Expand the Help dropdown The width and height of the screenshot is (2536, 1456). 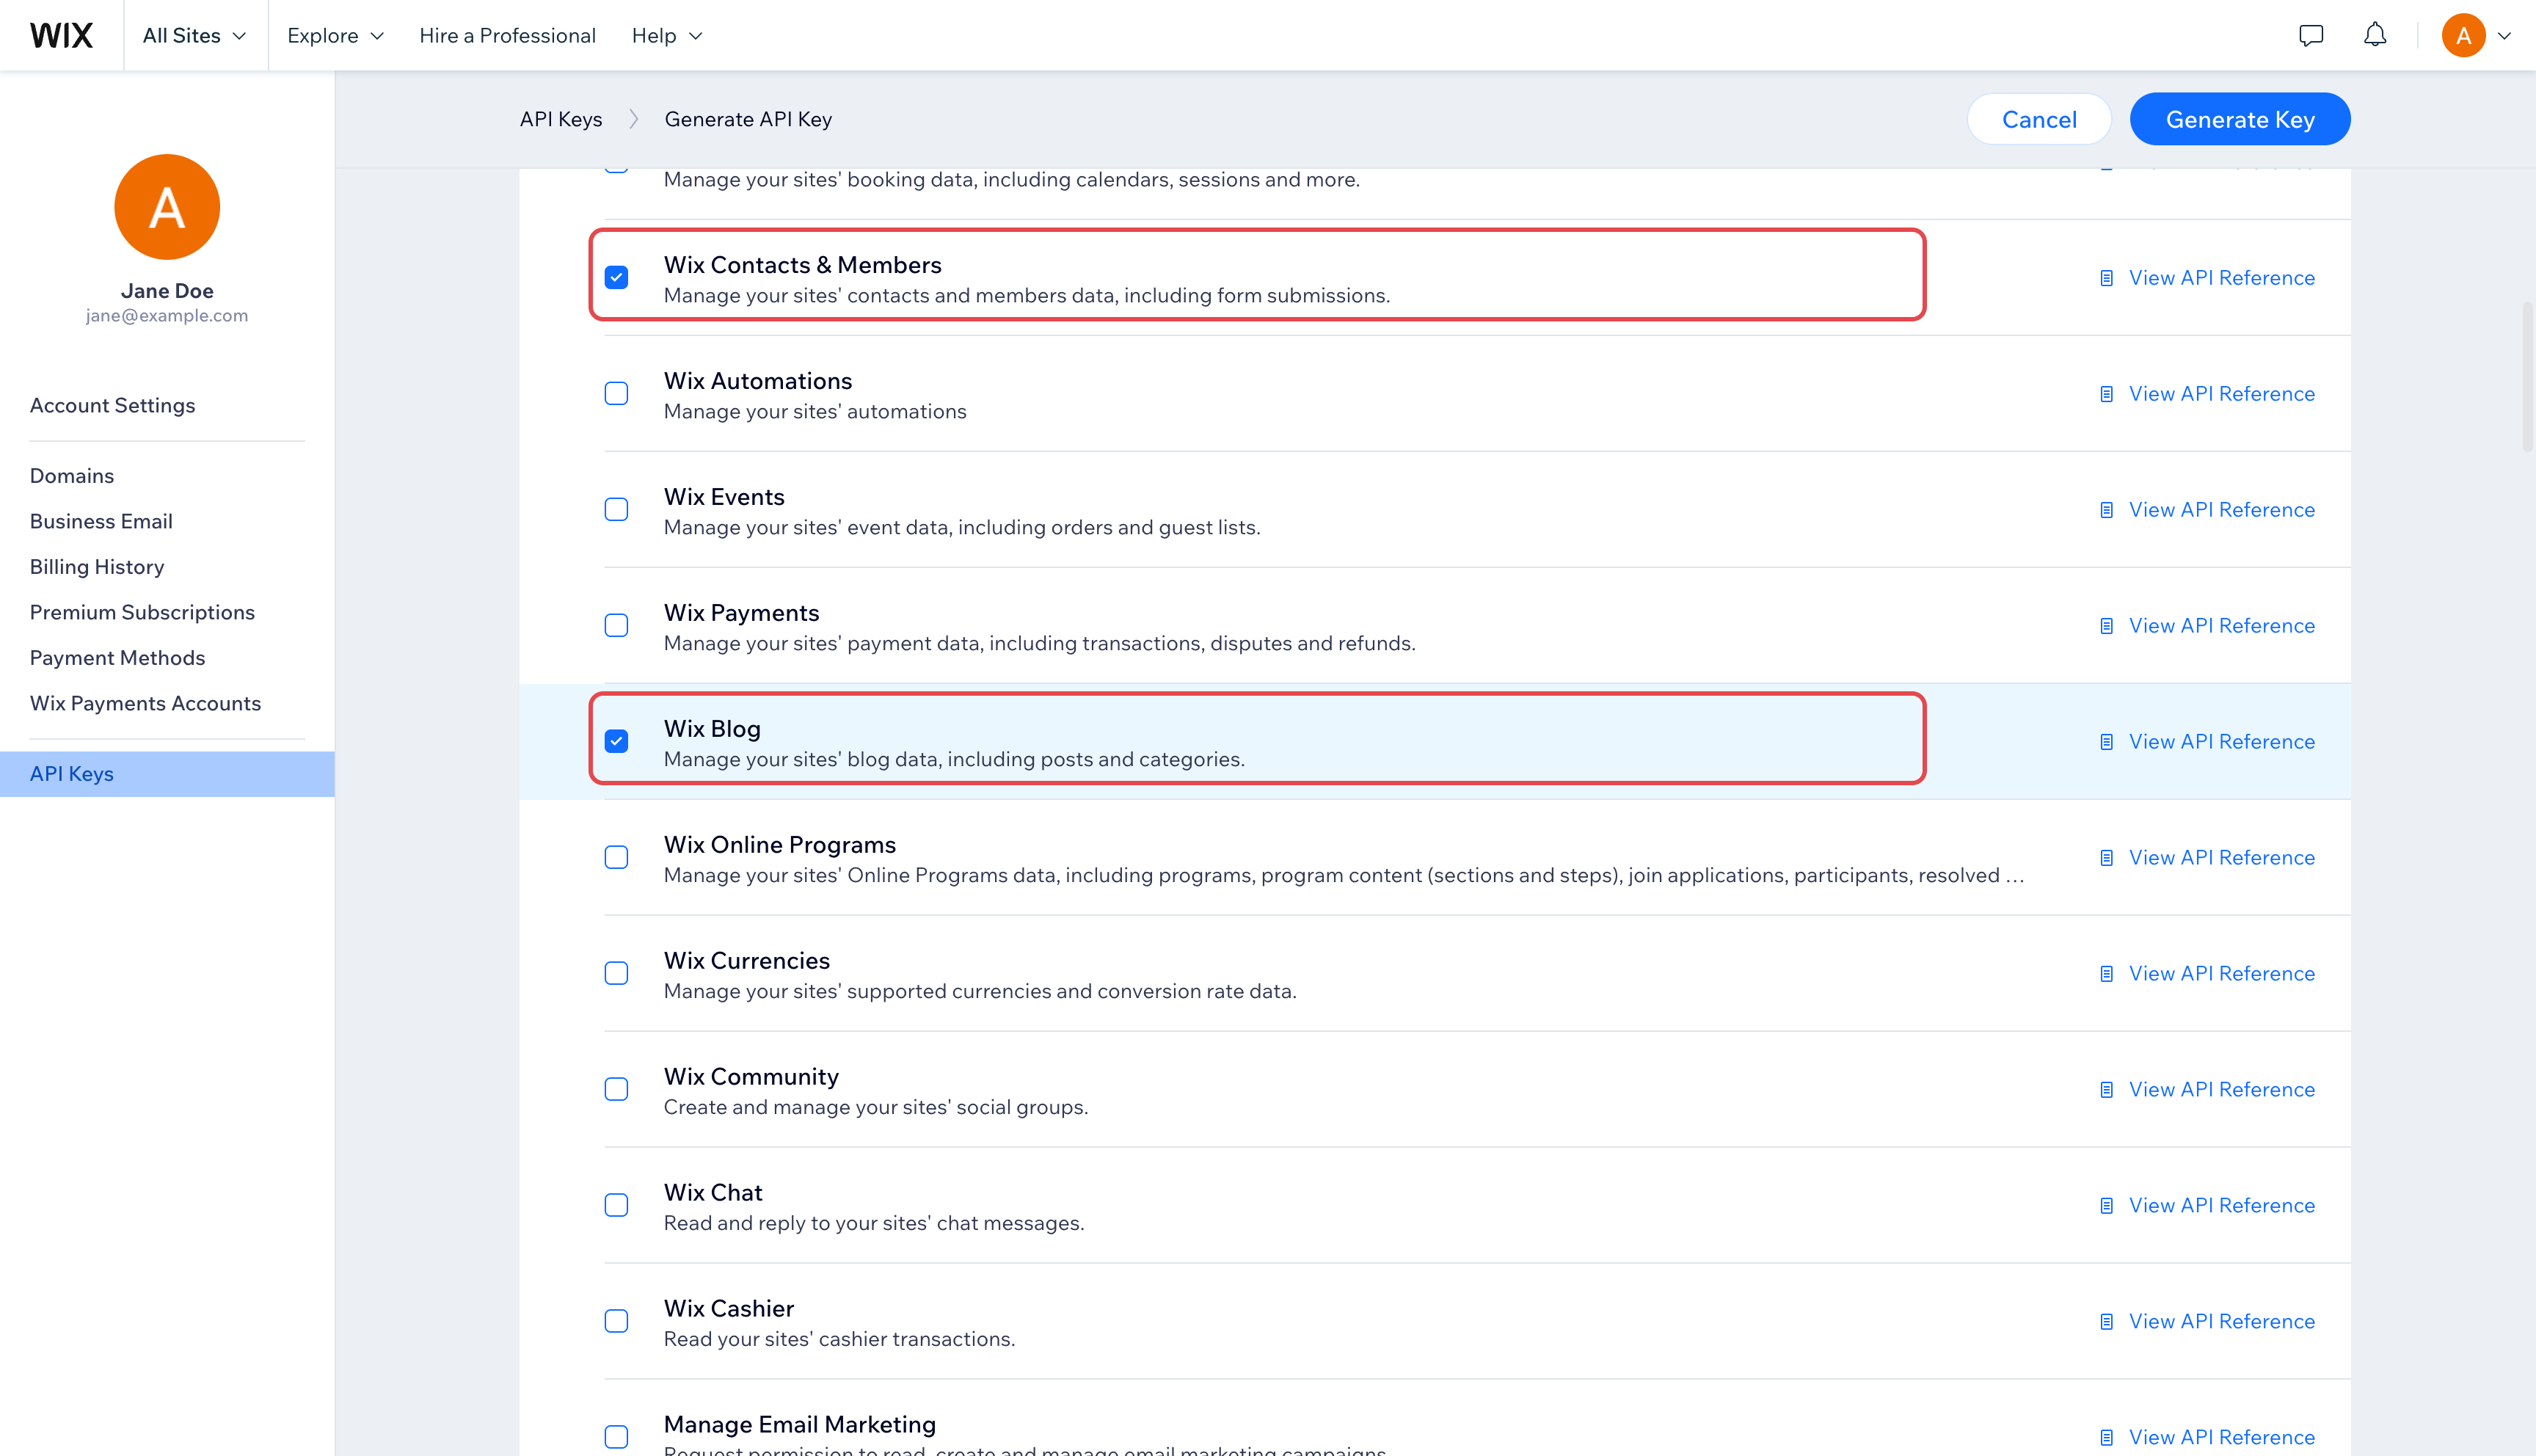667,36
